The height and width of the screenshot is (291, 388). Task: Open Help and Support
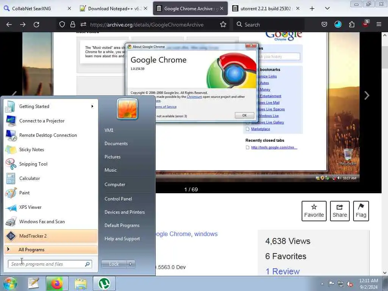(x=122, y=239)
